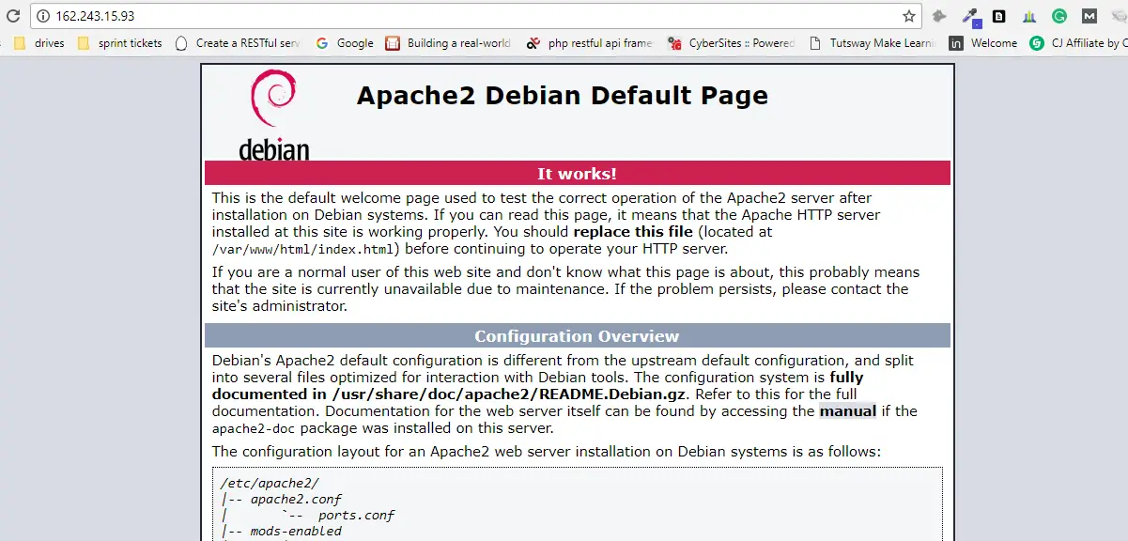Image resolution: width=1128 pixels, height=541 pixels.
Task: Click the gray puzzle-shaped extension icon
Action: click(x=939, y=16)
